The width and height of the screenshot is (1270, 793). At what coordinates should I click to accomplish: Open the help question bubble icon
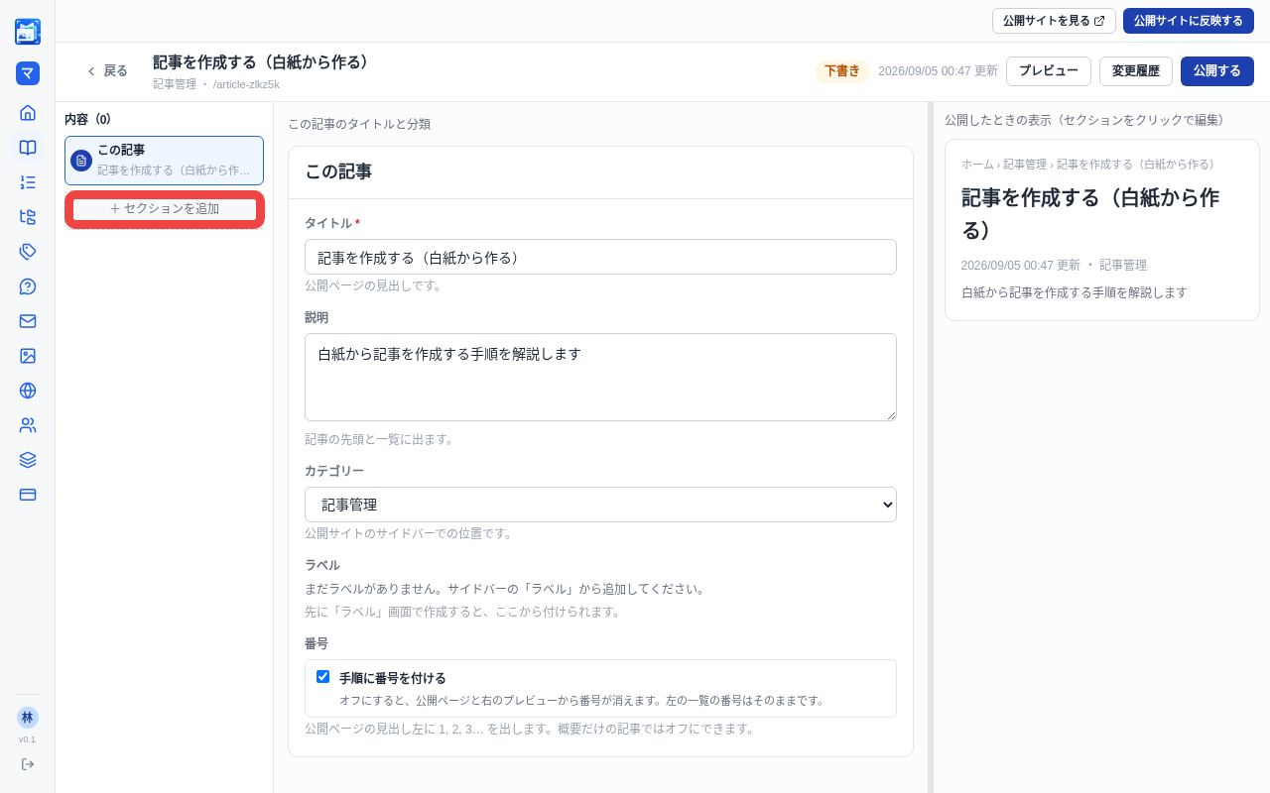(28, 286)
